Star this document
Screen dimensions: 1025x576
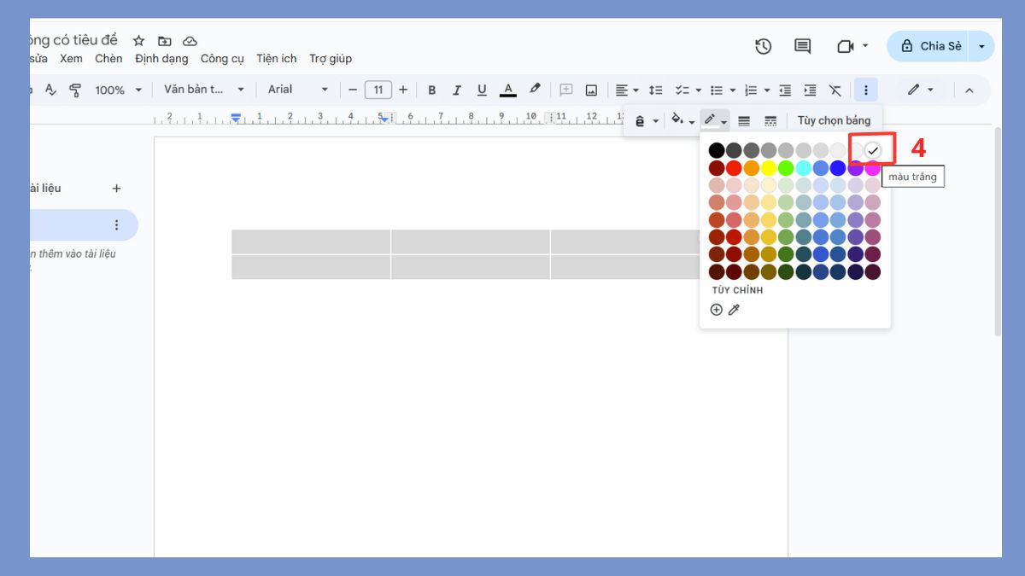[139, 41]
